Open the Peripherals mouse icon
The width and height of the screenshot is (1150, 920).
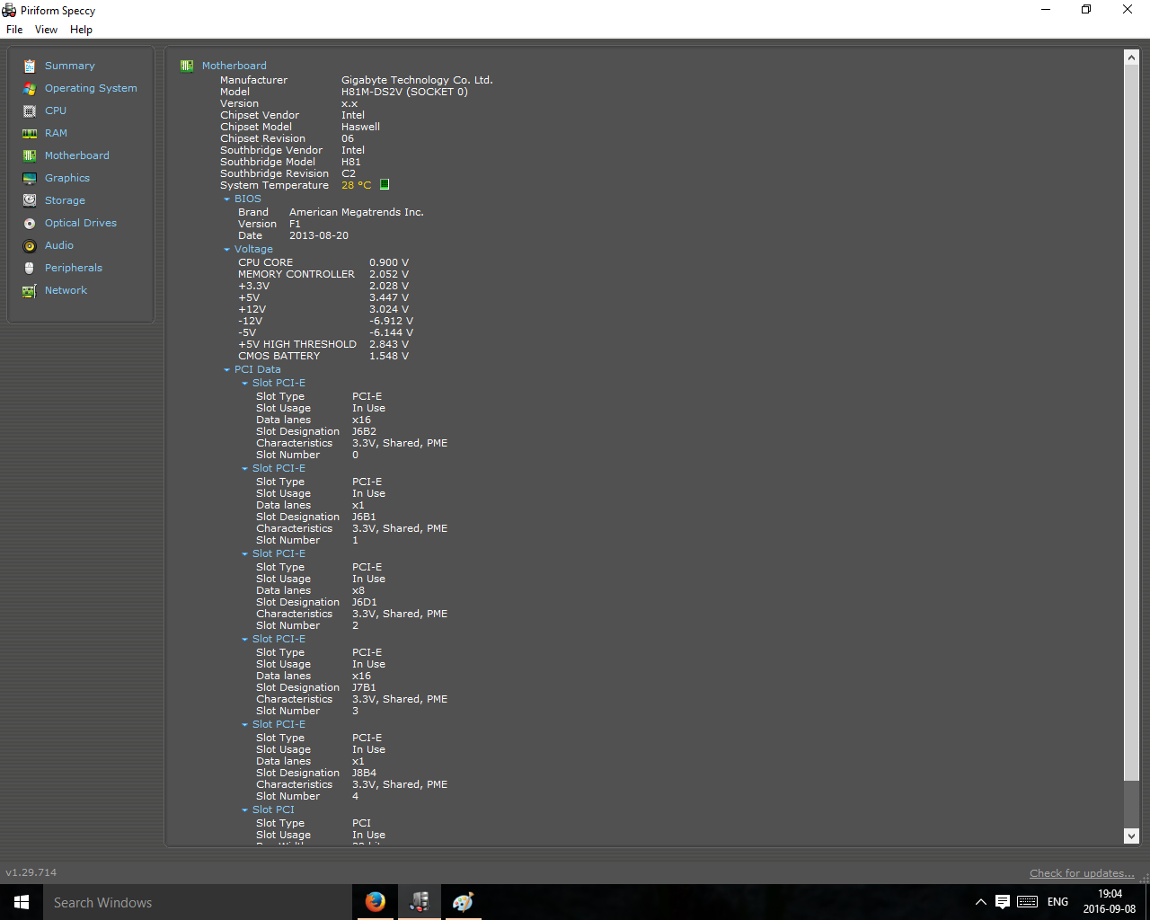tap(30, 268)
